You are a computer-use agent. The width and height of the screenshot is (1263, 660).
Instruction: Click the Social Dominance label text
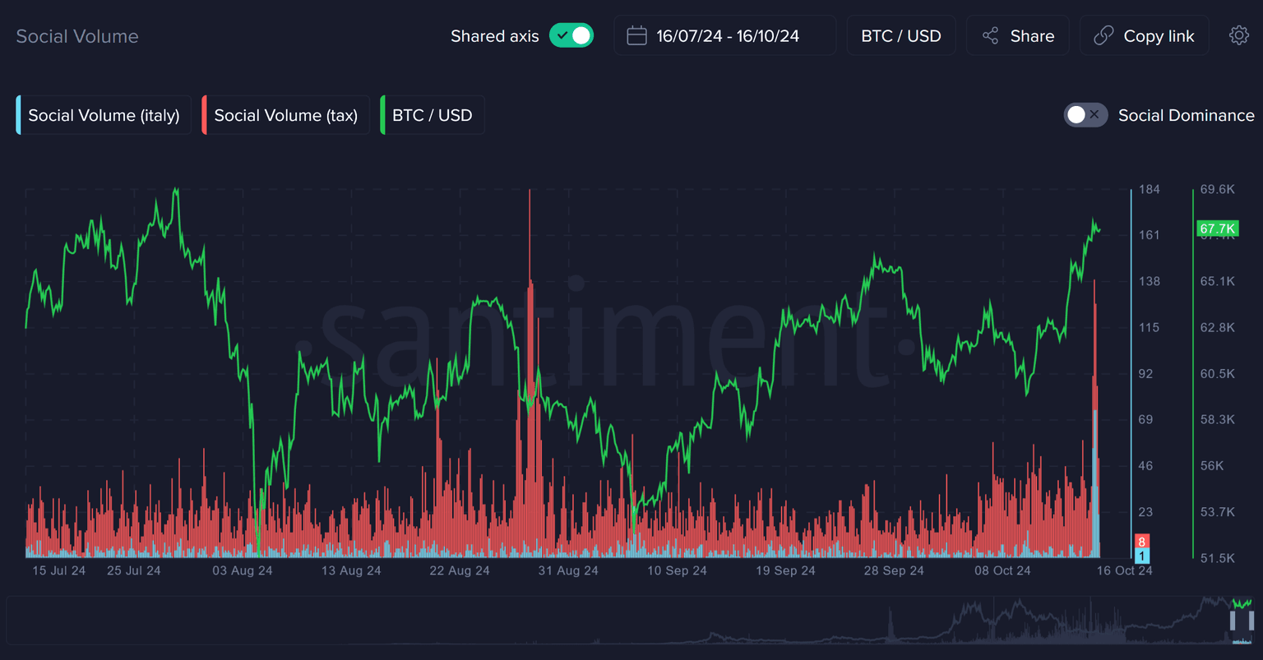tap(1186, 115)
